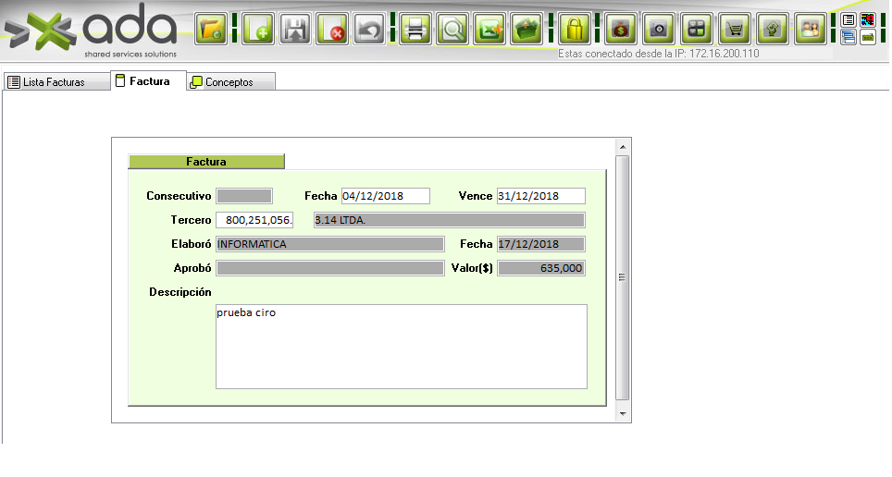Viewport: 892px width, 477px height.
Task: Open the money bag icon
Action: (621, 29)
